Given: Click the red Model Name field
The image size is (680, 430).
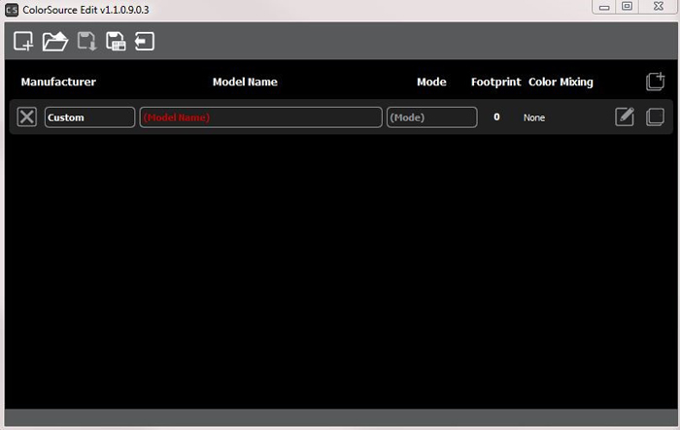Looking at the screenshot, I should point(260,117).
